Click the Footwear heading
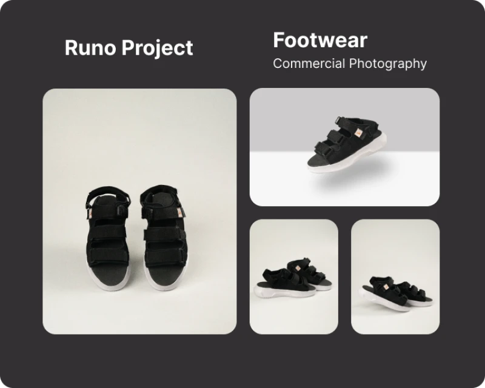Image resolution: width=485 pixels, height=388 pixels. pyautogui.click(x=320, y=40)
